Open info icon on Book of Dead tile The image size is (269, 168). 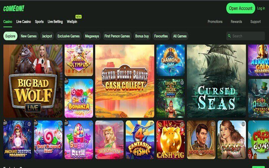click(x=213, y=124)
